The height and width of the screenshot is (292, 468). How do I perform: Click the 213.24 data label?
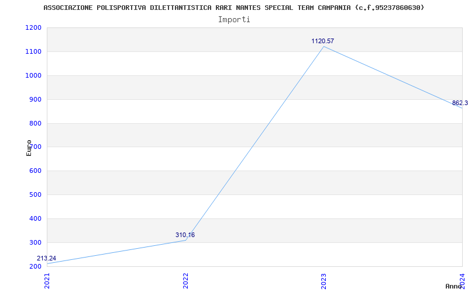(x=46, y=258)
